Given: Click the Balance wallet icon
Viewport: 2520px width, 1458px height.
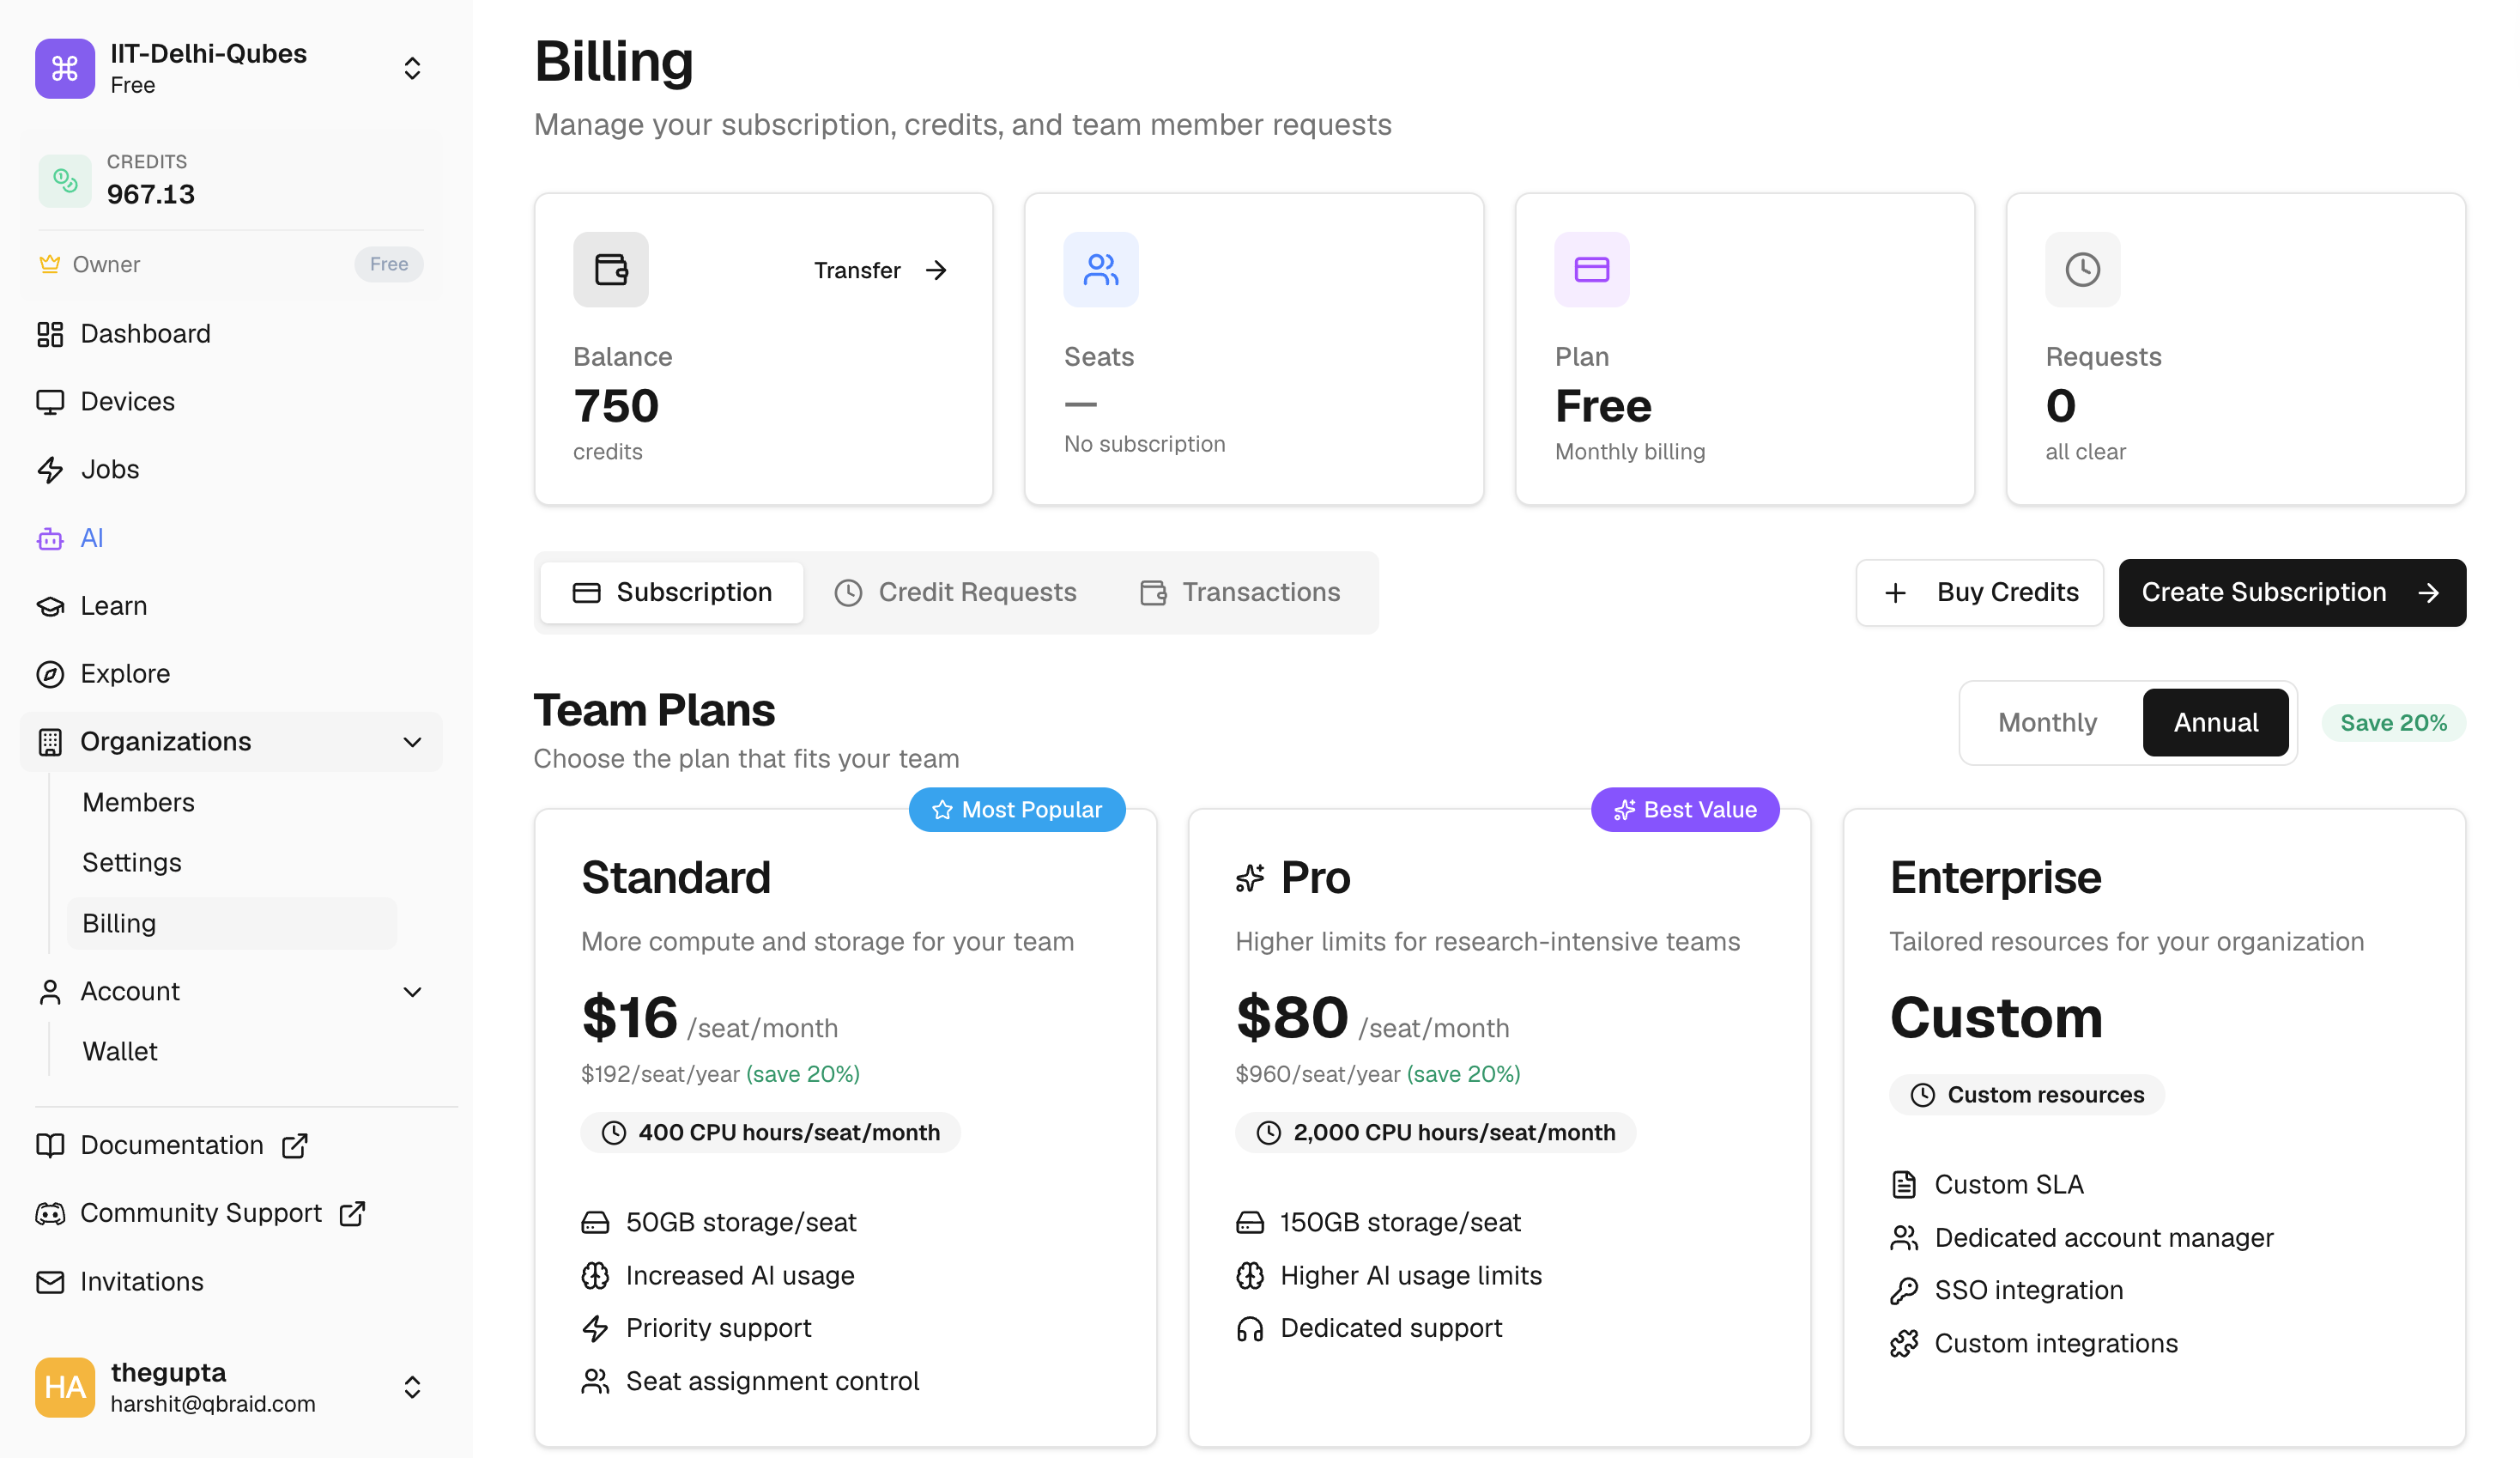Looking at the screenshot, I should point(610,269).
